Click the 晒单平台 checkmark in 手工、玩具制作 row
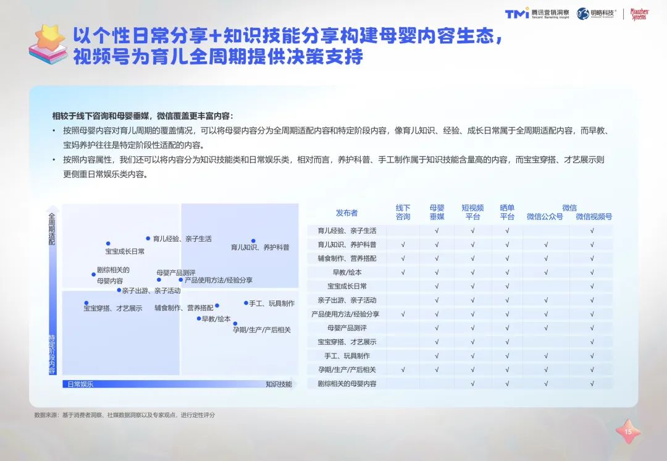The width and height of the screenshot is (667, 461). 507,356
